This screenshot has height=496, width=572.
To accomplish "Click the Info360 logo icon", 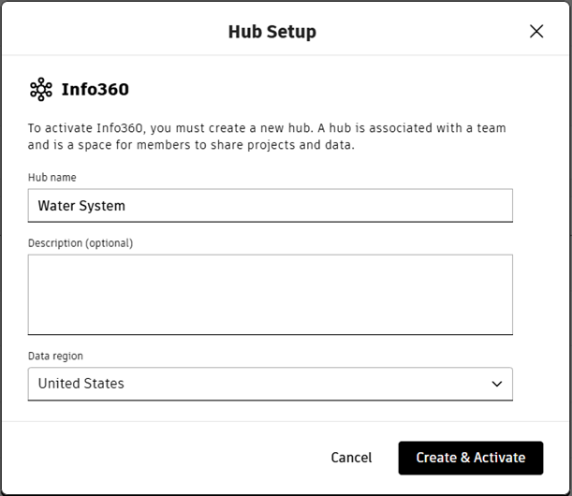I will pyautogui.click(x=41, y=90).
